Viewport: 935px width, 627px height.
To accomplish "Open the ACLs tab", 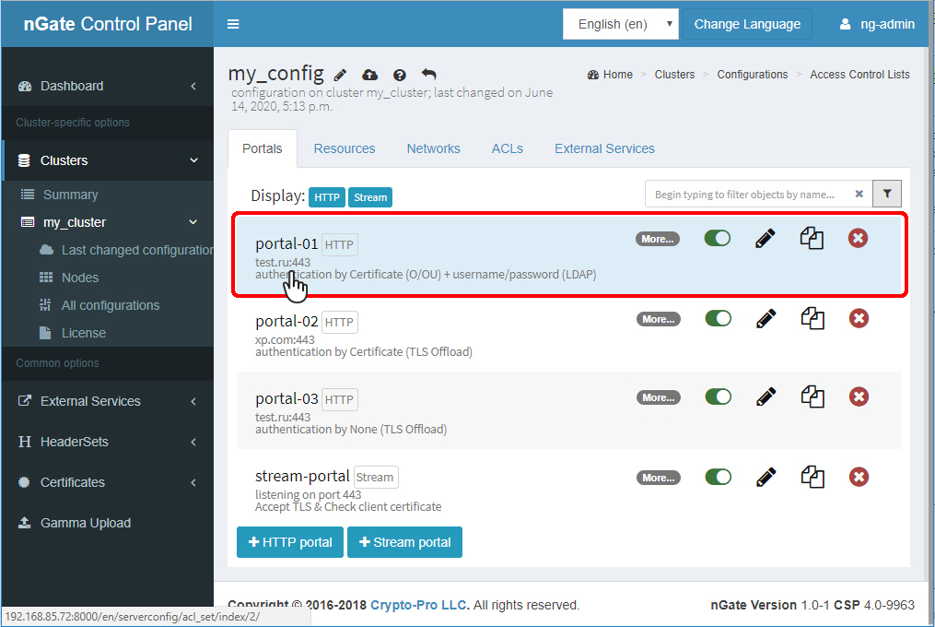I will pos(507,148).
